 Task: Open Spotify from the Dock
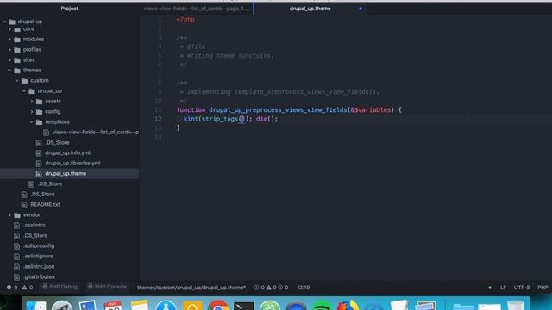322,306
